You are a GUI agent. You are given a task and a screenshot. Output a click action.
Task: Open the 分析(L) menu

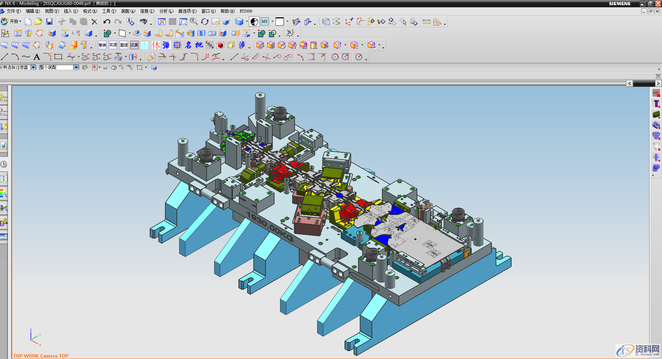(166, 11)
